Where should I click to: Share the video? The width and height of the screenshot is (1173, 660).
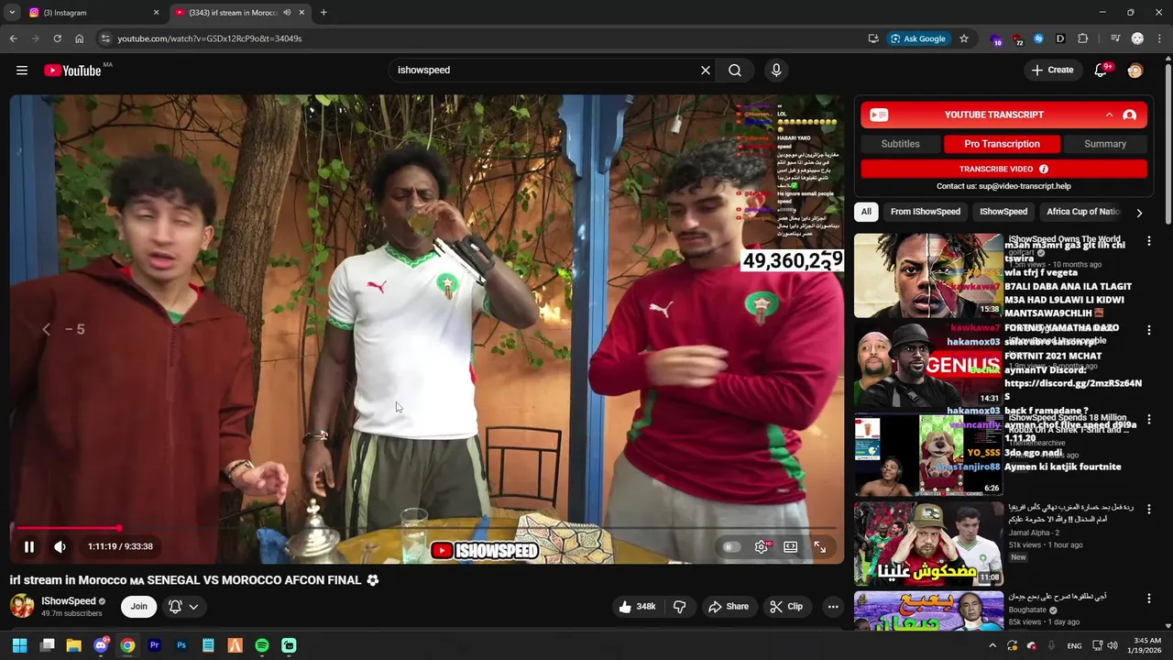[x=728, y=606]
